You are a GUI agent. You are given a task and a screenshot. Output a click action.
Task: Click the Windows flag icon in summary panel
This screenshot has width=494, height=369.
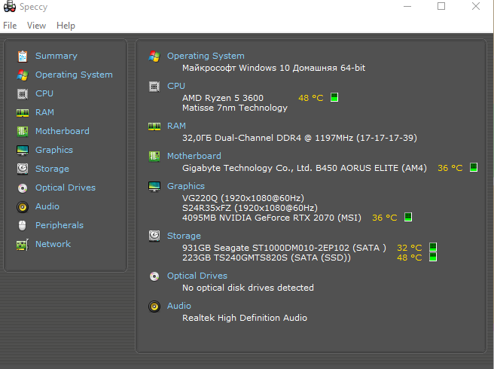[x=154, y=56]
